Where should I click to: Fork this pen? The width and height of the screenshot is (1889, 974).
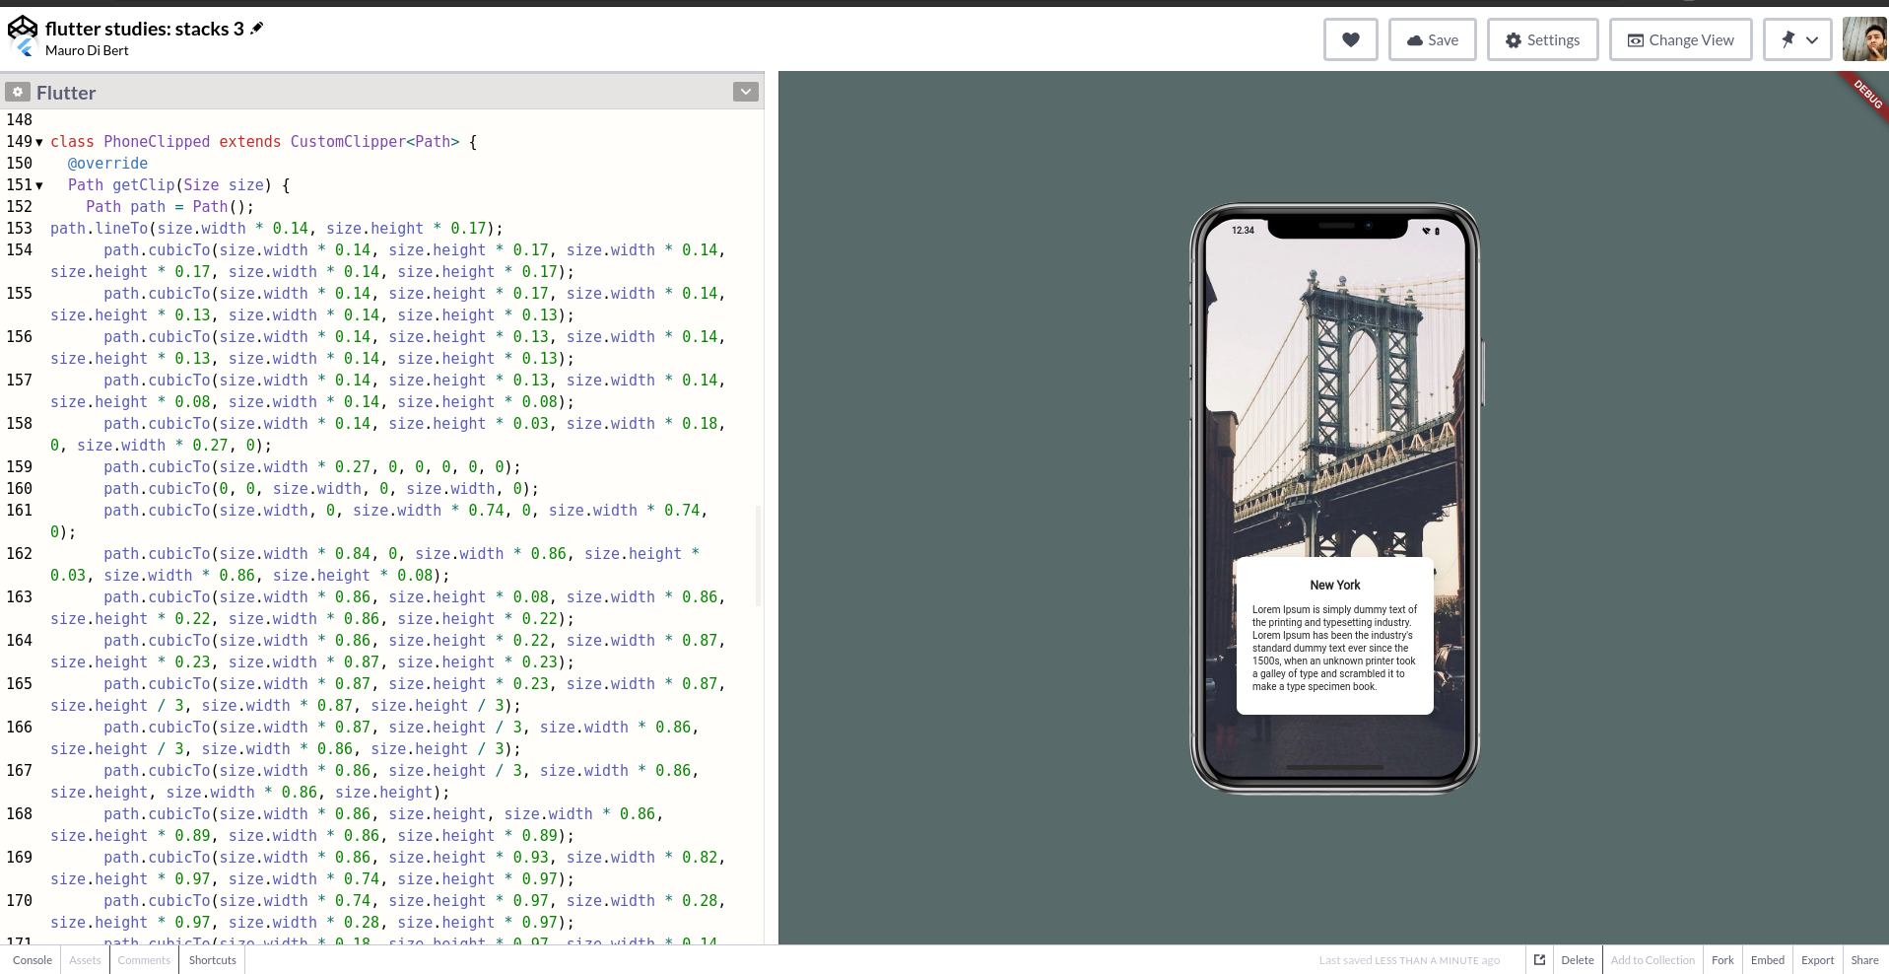1721,959
